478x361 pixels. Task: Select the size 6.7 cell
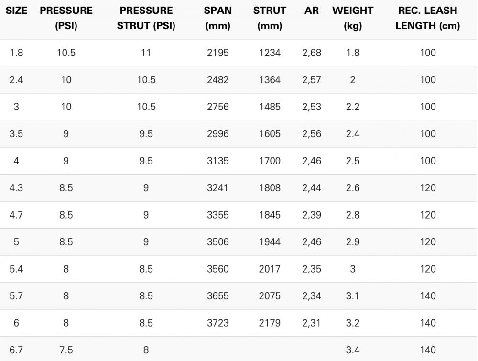pyautogui.click(x=16, y=350)
